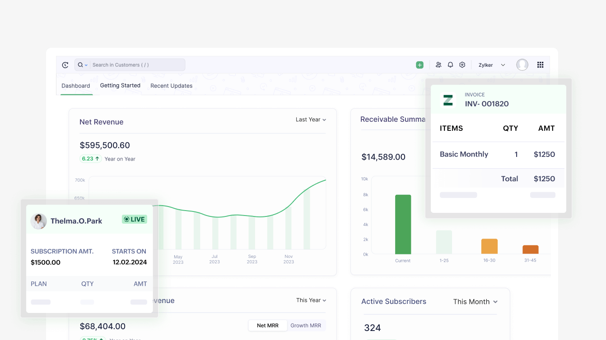Switch to the Getting Started tab
This screenshot has width=606, height=340.
[120, 85]
